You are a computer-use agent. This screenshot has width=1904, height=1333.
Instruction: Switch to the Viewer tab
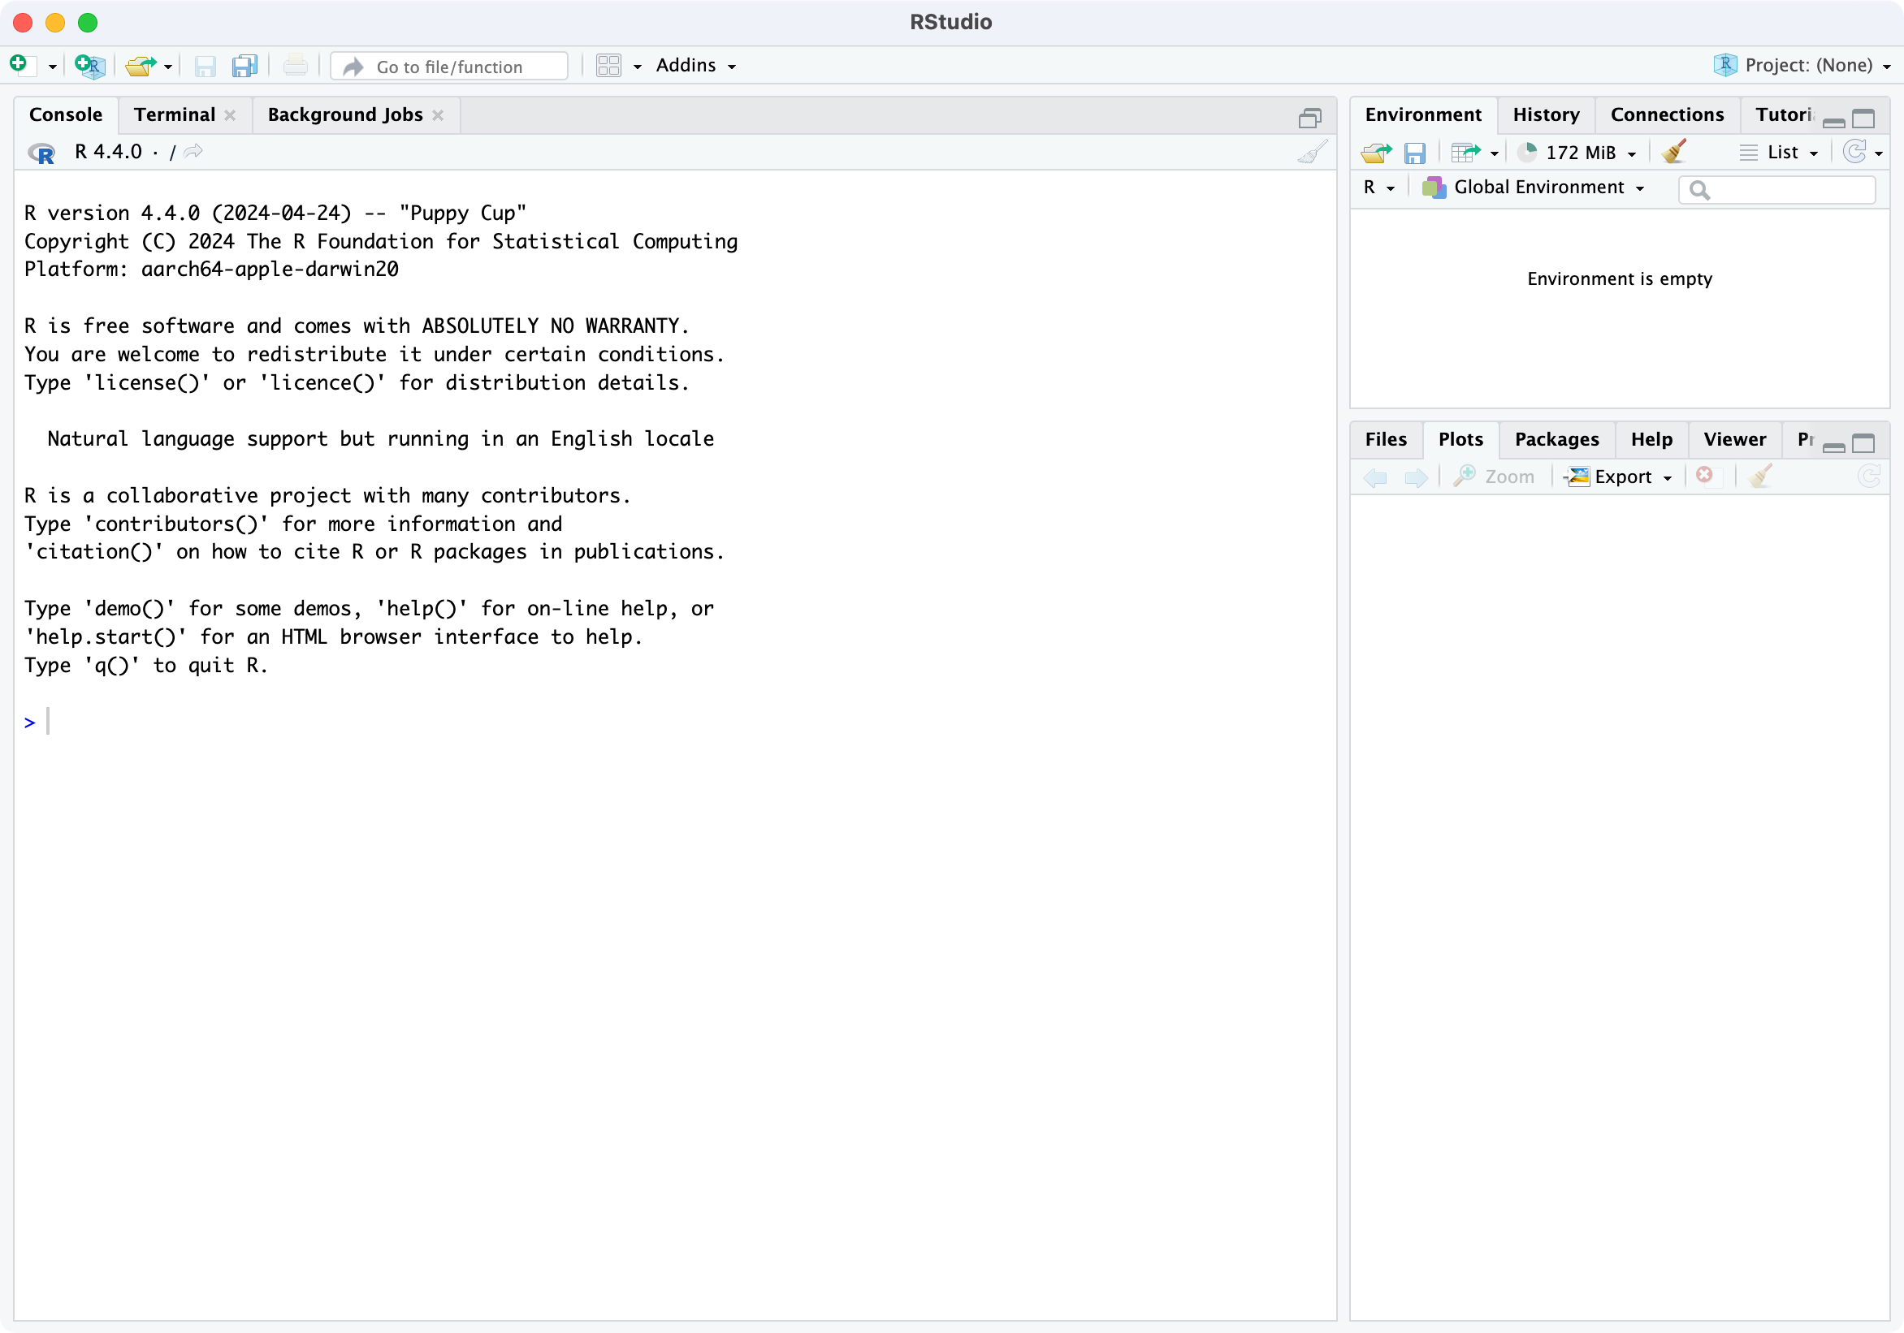(1735, 439)
